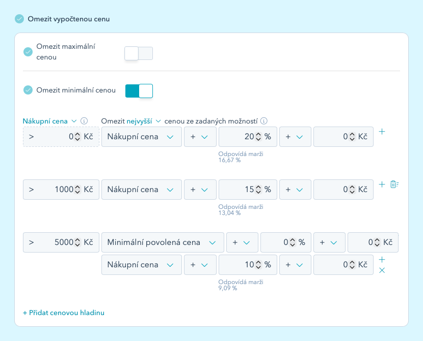
Task: Click stepper arrows on the 20 % field
Action: tap(258, 137)
